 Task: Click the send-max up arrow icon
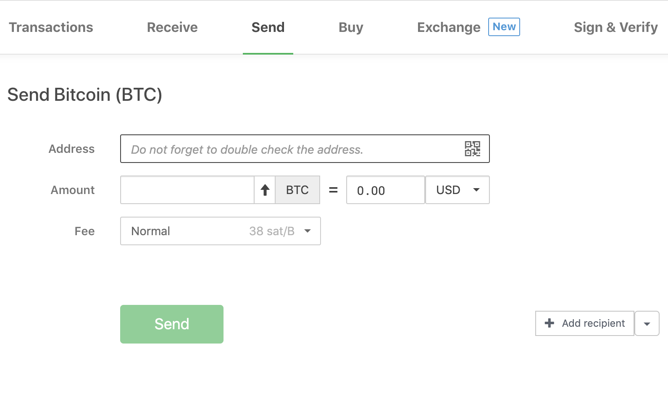coord(265,190)
